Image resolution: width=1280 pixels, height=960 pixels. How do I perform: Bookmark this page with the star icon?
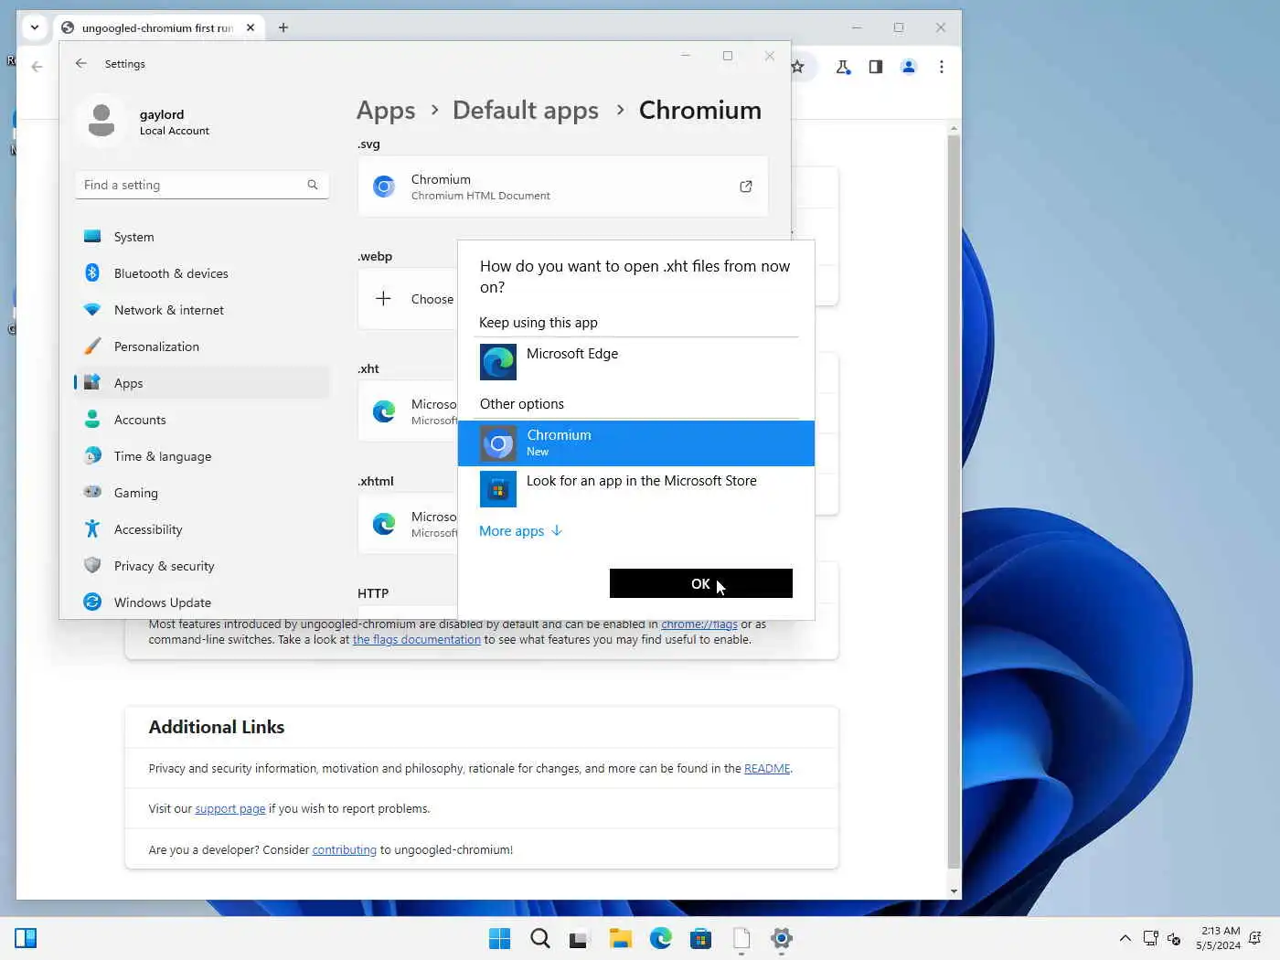[798, 67]
